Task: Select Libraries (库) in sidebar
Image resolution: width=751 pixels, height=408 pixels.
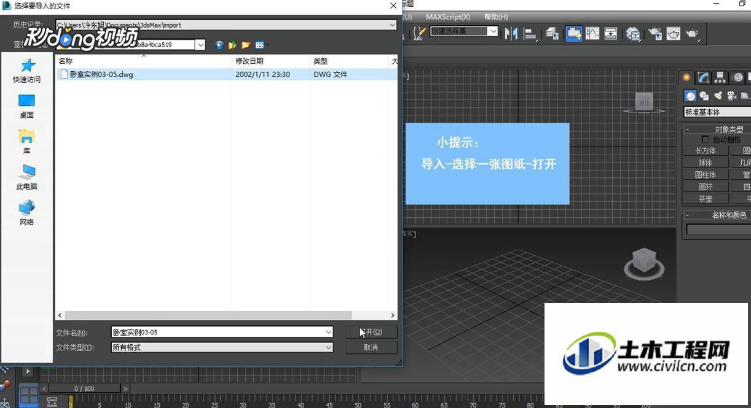Action: [26, 142]
